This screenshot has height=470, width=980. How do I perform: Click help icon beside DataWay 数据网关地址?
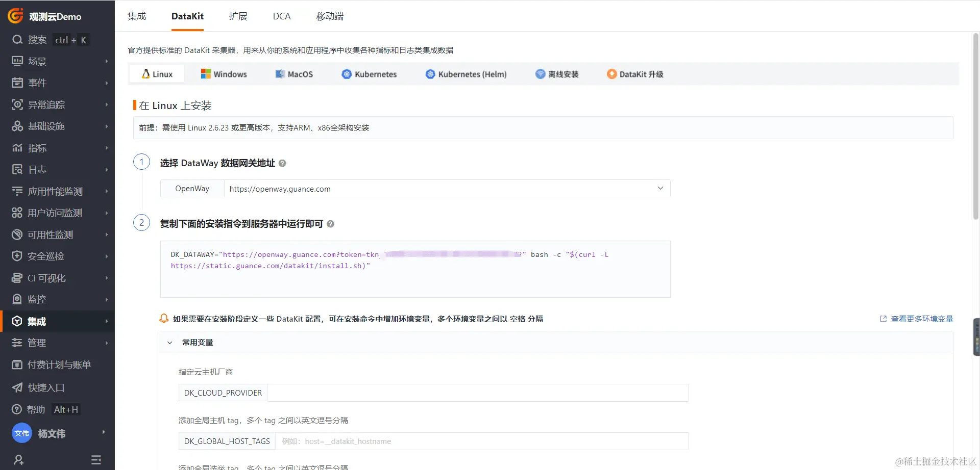(x=282, y=163)
